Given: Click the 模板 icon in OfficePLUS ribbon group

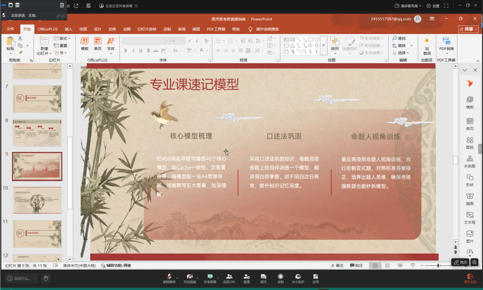Looking at the screenshot, I should pyautogui.click(x=85, y=44).
